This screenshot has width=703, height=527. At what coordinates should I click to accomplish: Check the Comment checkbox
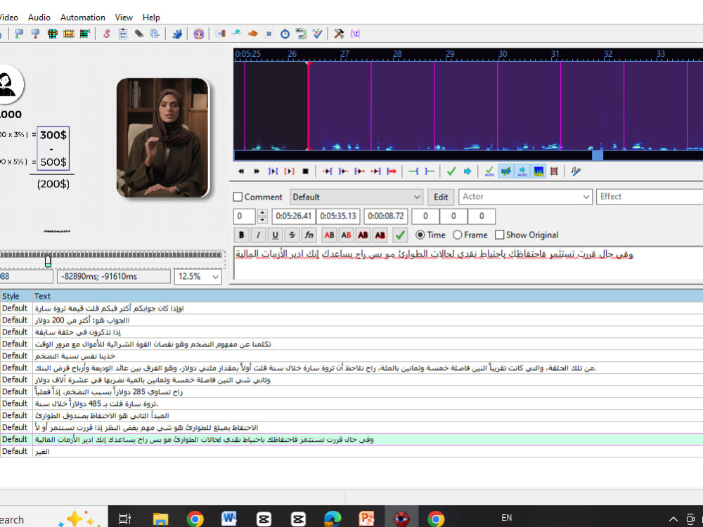tap(238, 197)
